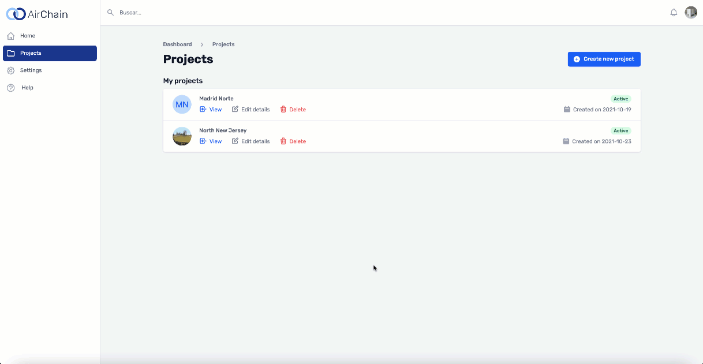The height and width of the screenshot is (364, 703).
Task: Click the MN avatar of Madrid Norte
Action: click(182, 104)
